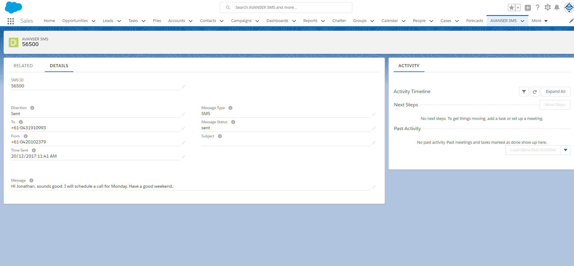Click the To phone number +61-0431910993
Image resolution: width=574 pixels, height=266 pixels.
(29, 128)
